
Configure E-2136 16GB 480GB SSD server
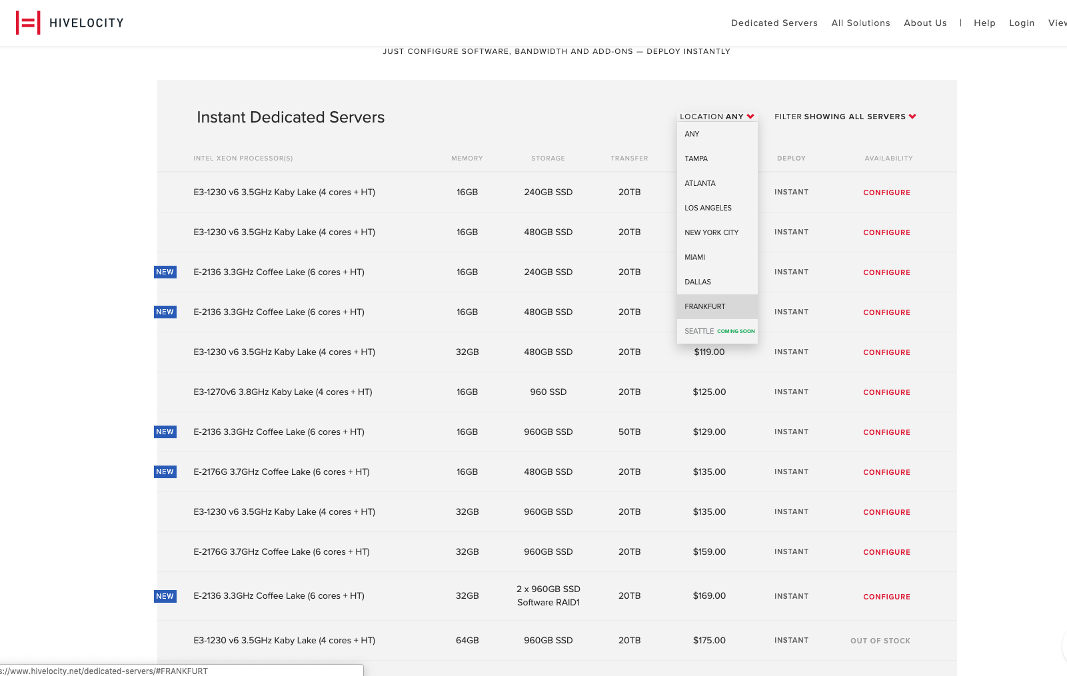click(x=886, y=312)
